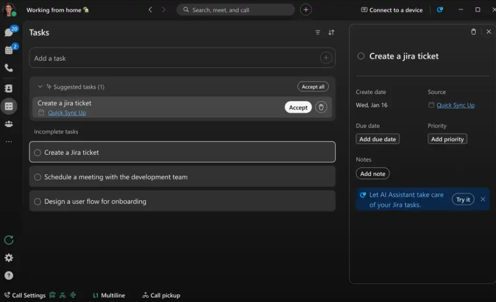Click the third green icon near Call Settings

(x=73, y=295)
